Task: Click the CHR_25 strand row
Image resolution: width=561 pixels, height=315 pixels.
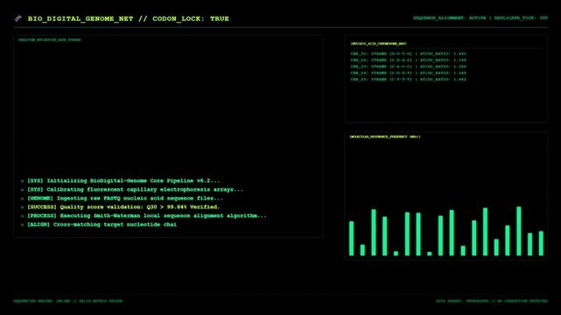Action: pyautogui.click(x=408, y=80)
